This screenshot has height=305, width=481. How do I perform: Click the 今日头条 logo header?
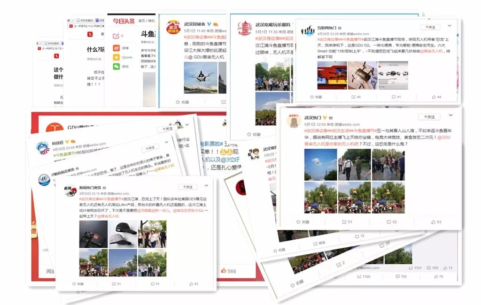(124, 21)
